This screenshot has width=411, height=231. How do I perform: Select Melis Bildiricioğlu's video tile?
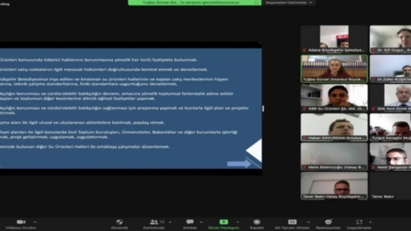(334, 156)
